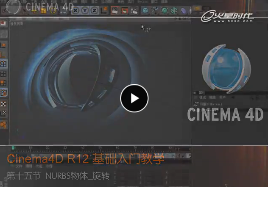Click the layout switch icon in left bar
Viewport: 268px width, 197px height.
(3, 23)
